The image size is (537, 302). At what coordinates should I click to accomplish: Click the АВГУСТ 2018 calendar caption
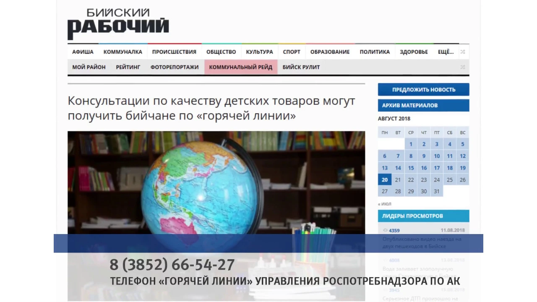(394, 119)
